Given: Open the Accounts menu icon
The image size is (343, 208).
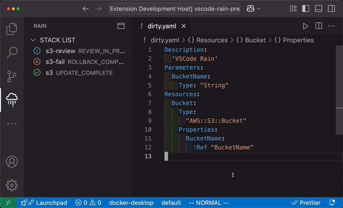Looking at the screenshot, I should tap(12, 162).
